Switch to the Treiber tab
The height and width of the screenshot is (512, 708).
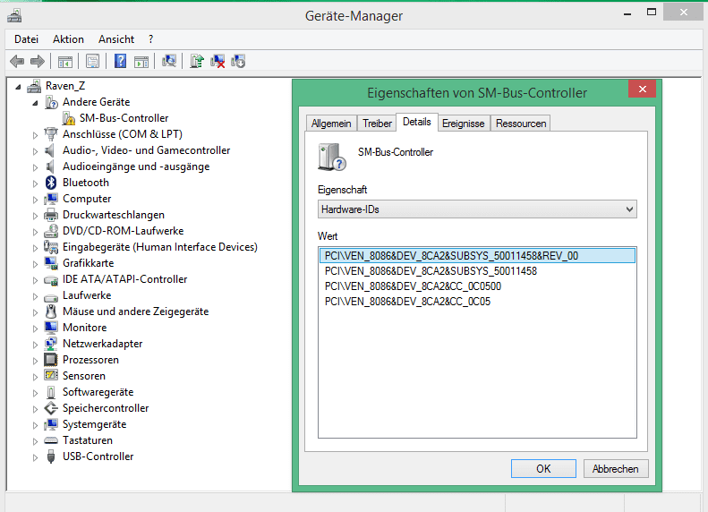377,124
